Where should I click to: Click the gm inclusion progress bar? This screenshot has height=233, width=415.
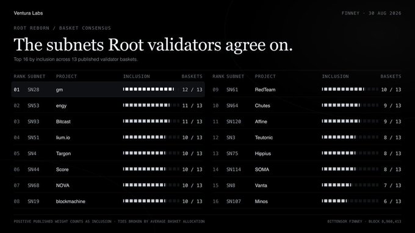point(151,89)
